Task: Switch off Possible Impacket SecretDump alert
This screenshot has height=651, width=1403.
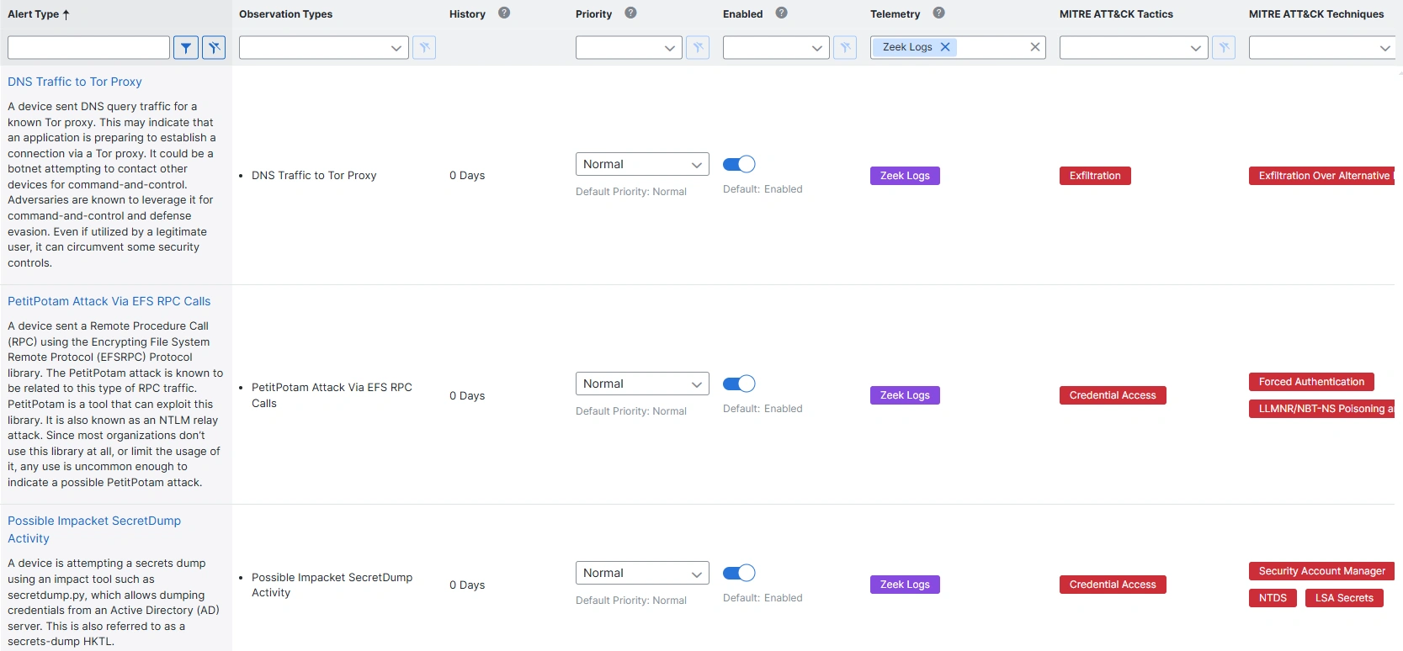Action: point(739,573)
